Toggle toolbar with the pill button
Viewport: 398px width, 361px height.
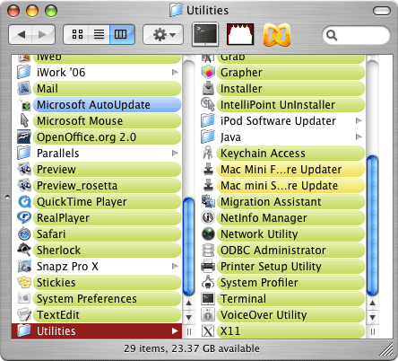tap(382, 11)
